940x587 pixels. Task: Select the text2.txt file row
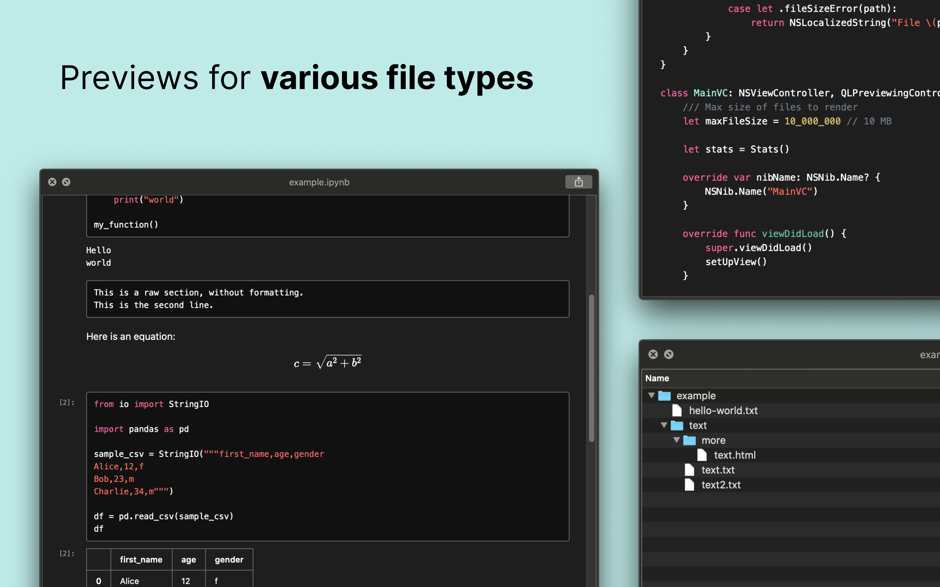click(x=721, y=485)
